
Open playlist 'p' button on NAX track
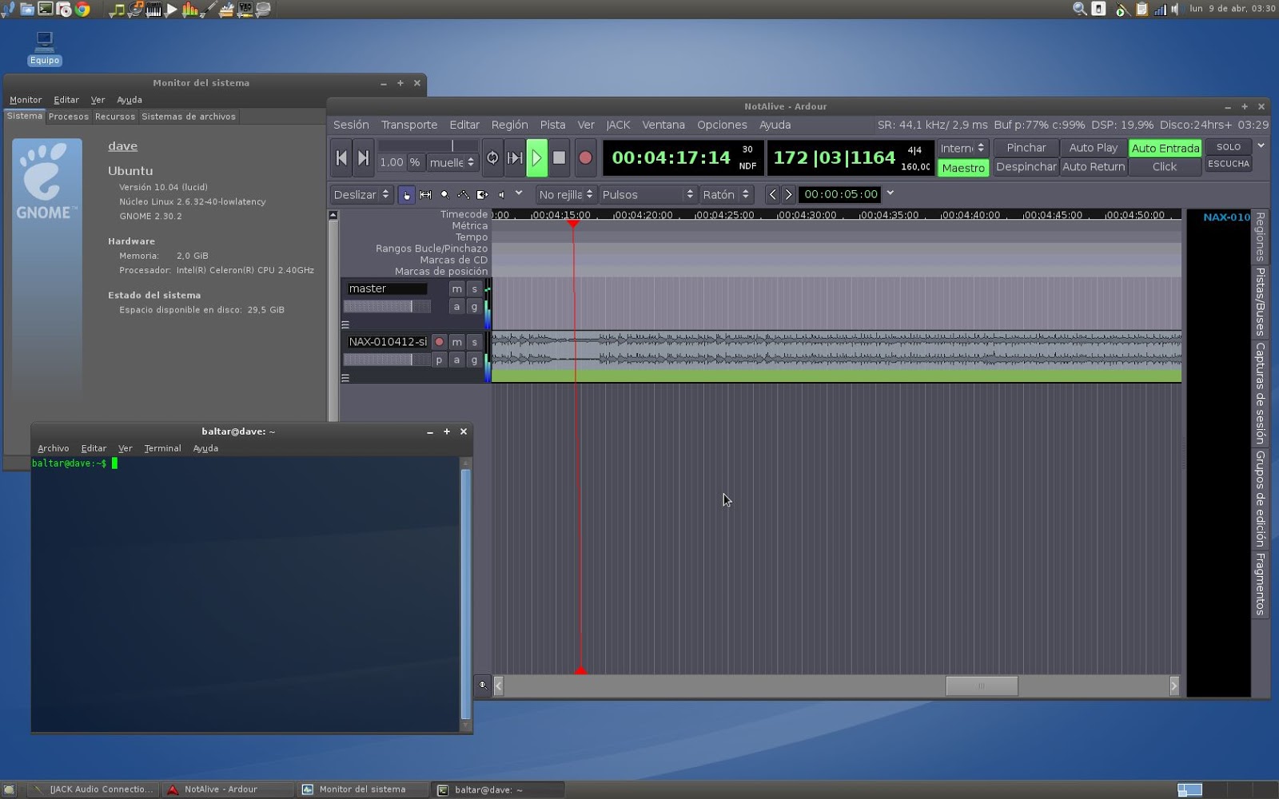click(x=439, y=360)
